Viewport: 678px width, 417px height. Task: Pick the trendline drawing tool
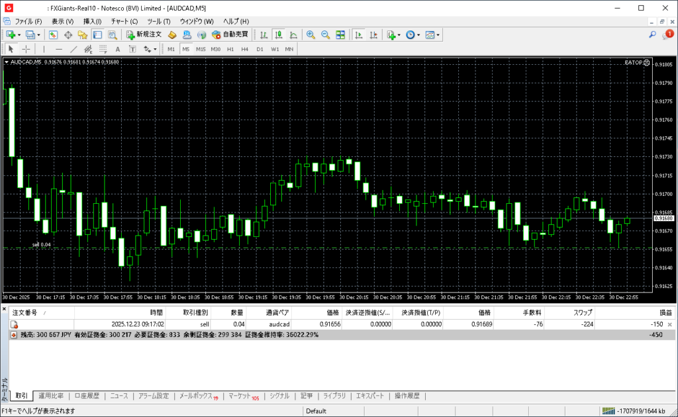click(73, 49)
